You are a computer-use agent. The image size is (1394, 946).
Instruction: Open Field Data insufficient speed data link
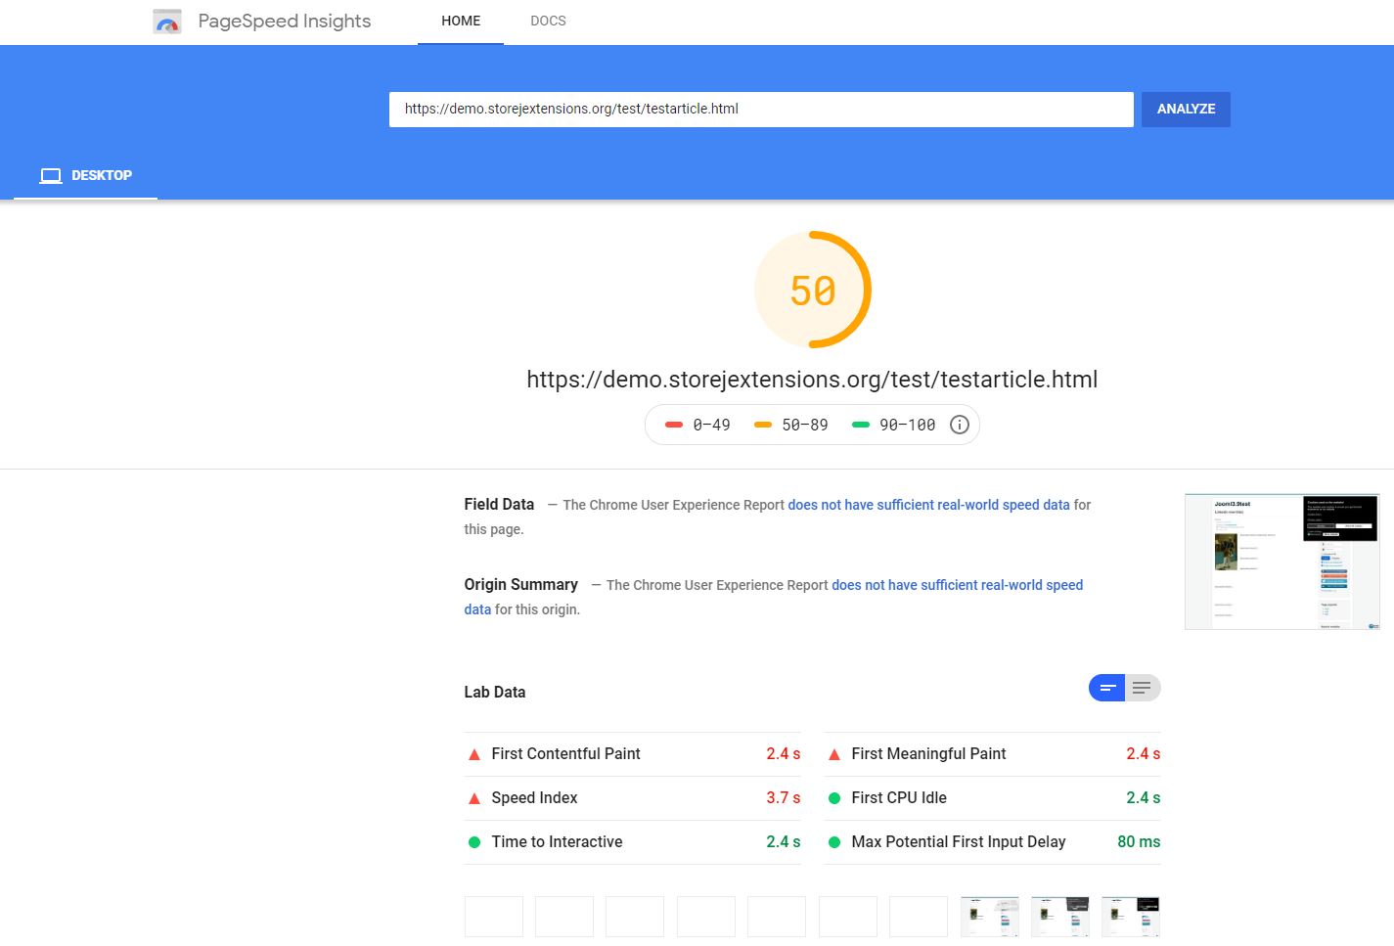pos(928,505)
